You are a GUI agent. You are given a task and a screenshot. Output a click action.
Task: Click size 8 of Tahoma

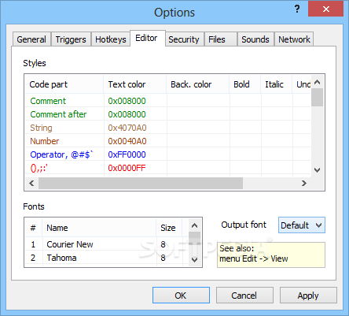[163, 258]
